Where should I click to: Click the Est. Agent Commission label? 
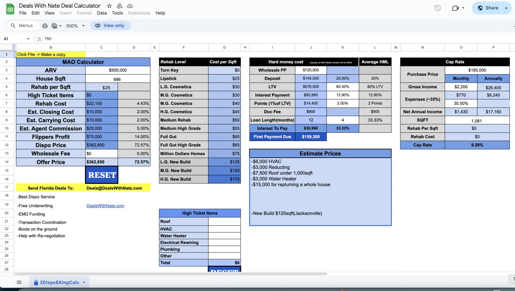click(x=51, y=129)
